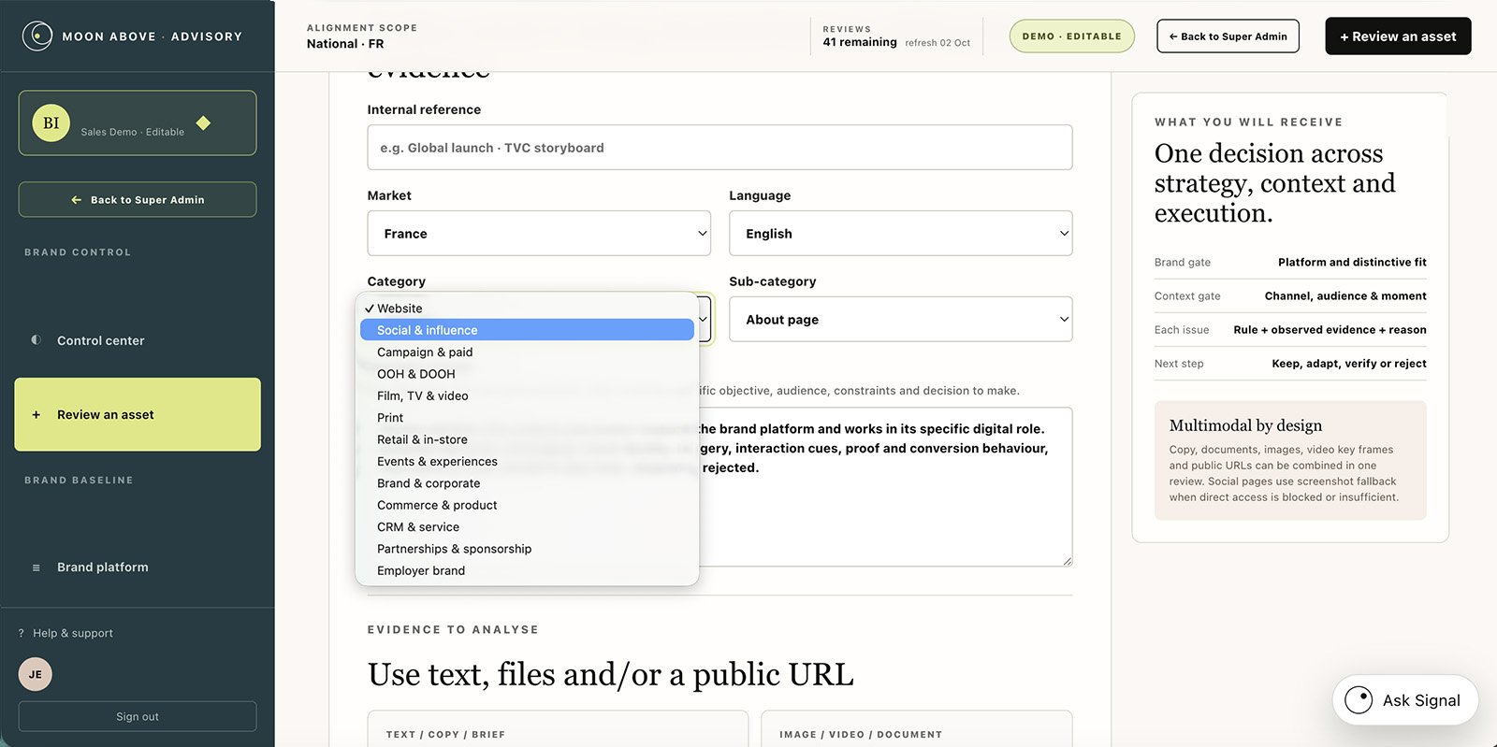Click the BI account avatar badge

pos(51,122)
